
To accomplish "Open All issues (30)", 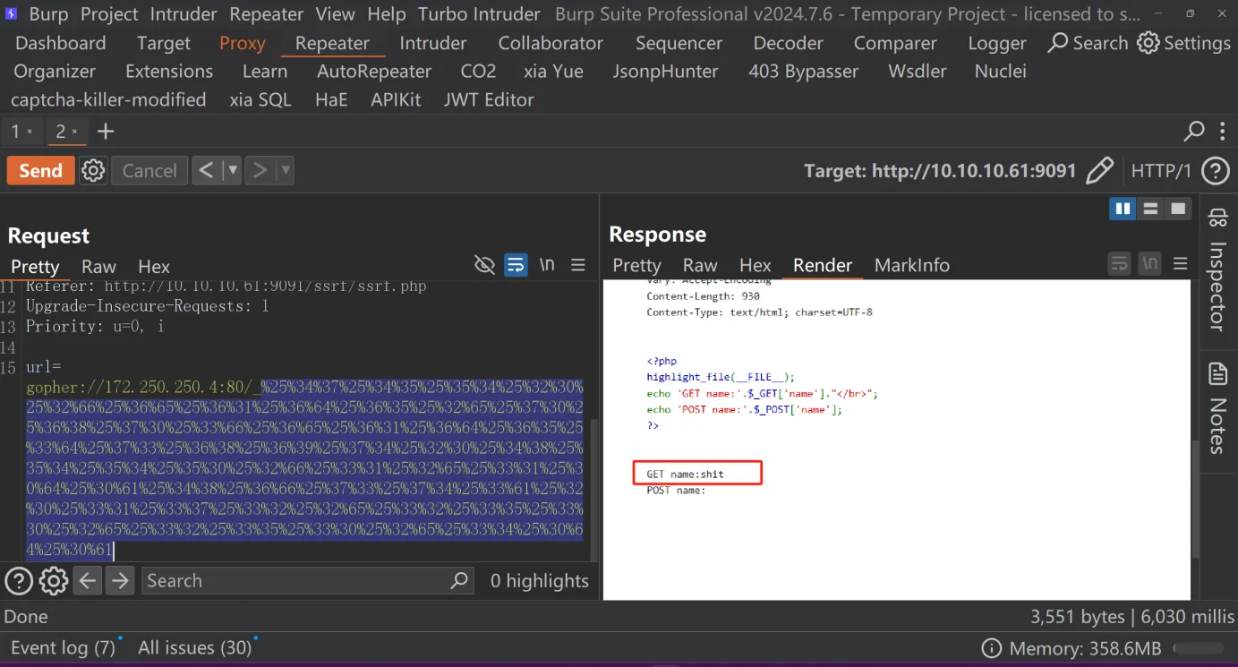I will [195, 647].
